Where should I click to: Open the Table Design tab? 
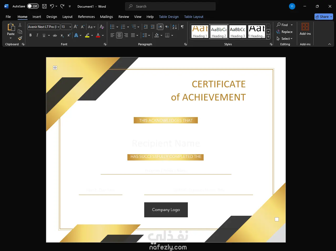coord(169,17)
